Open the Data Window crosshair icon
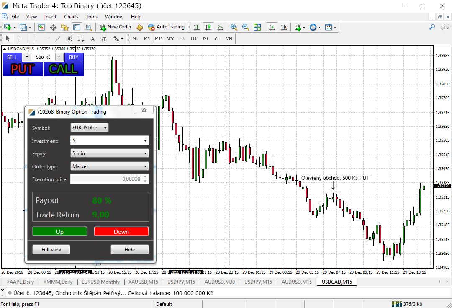Viewport: 452px width, 308px height. pyautogui.click(x=53, y=27)
